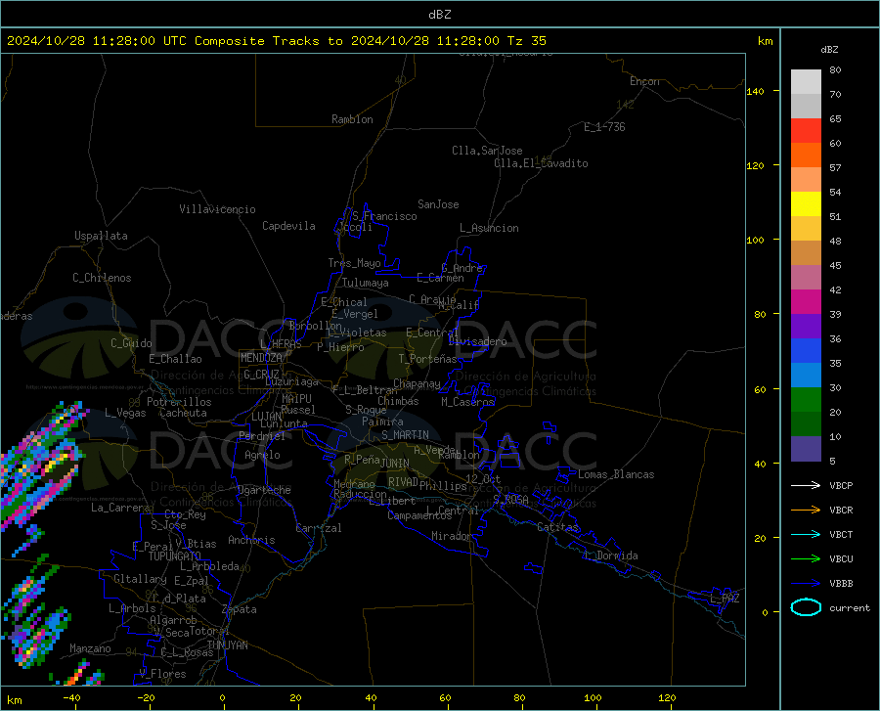This screenshot has width=880, height=711.
Task: Click the TUNUYAN place label
Action: click(x=227, y=645)
